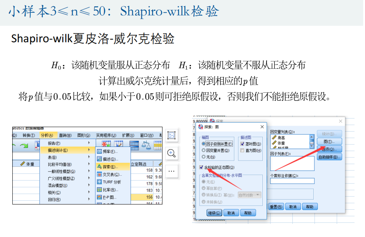365x237 pixels.
Task: Toggle 含检验的正态图 checkbox
Action: (x=202, y=167)
